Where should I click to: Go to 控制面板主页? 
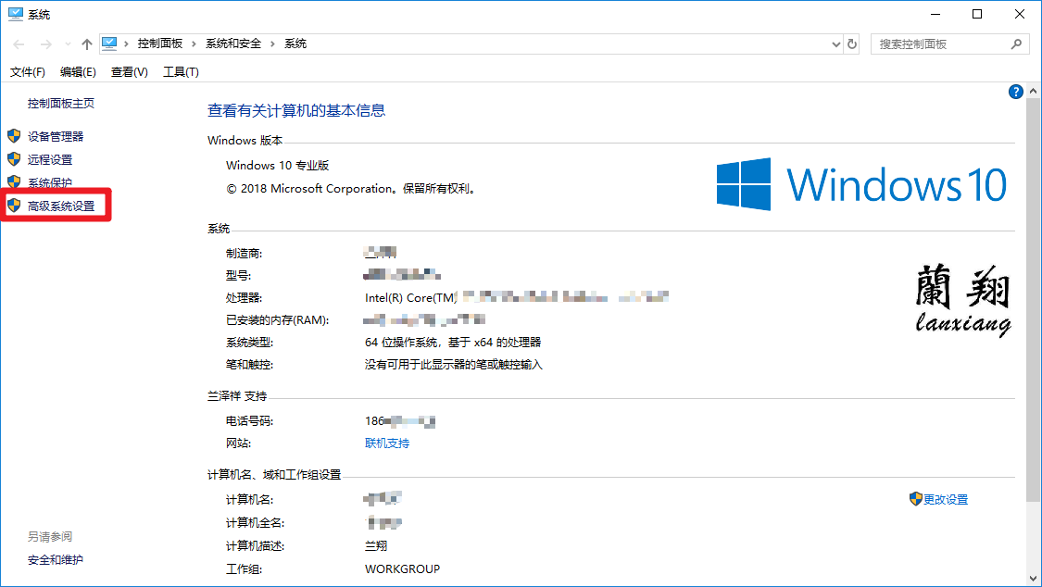tap(61, 103)
